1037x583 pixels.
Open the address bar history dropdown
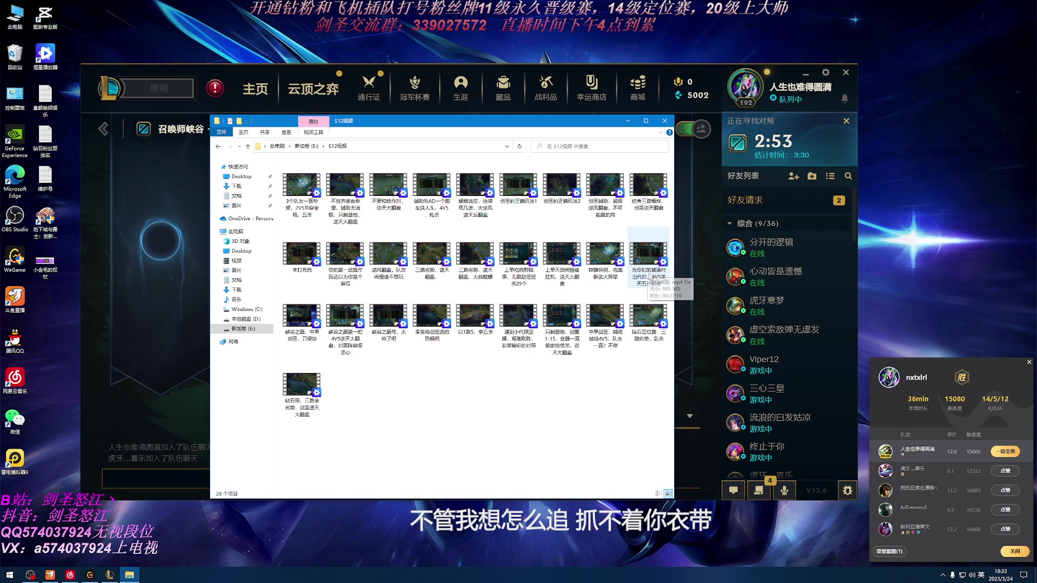(x=507, y=146)
